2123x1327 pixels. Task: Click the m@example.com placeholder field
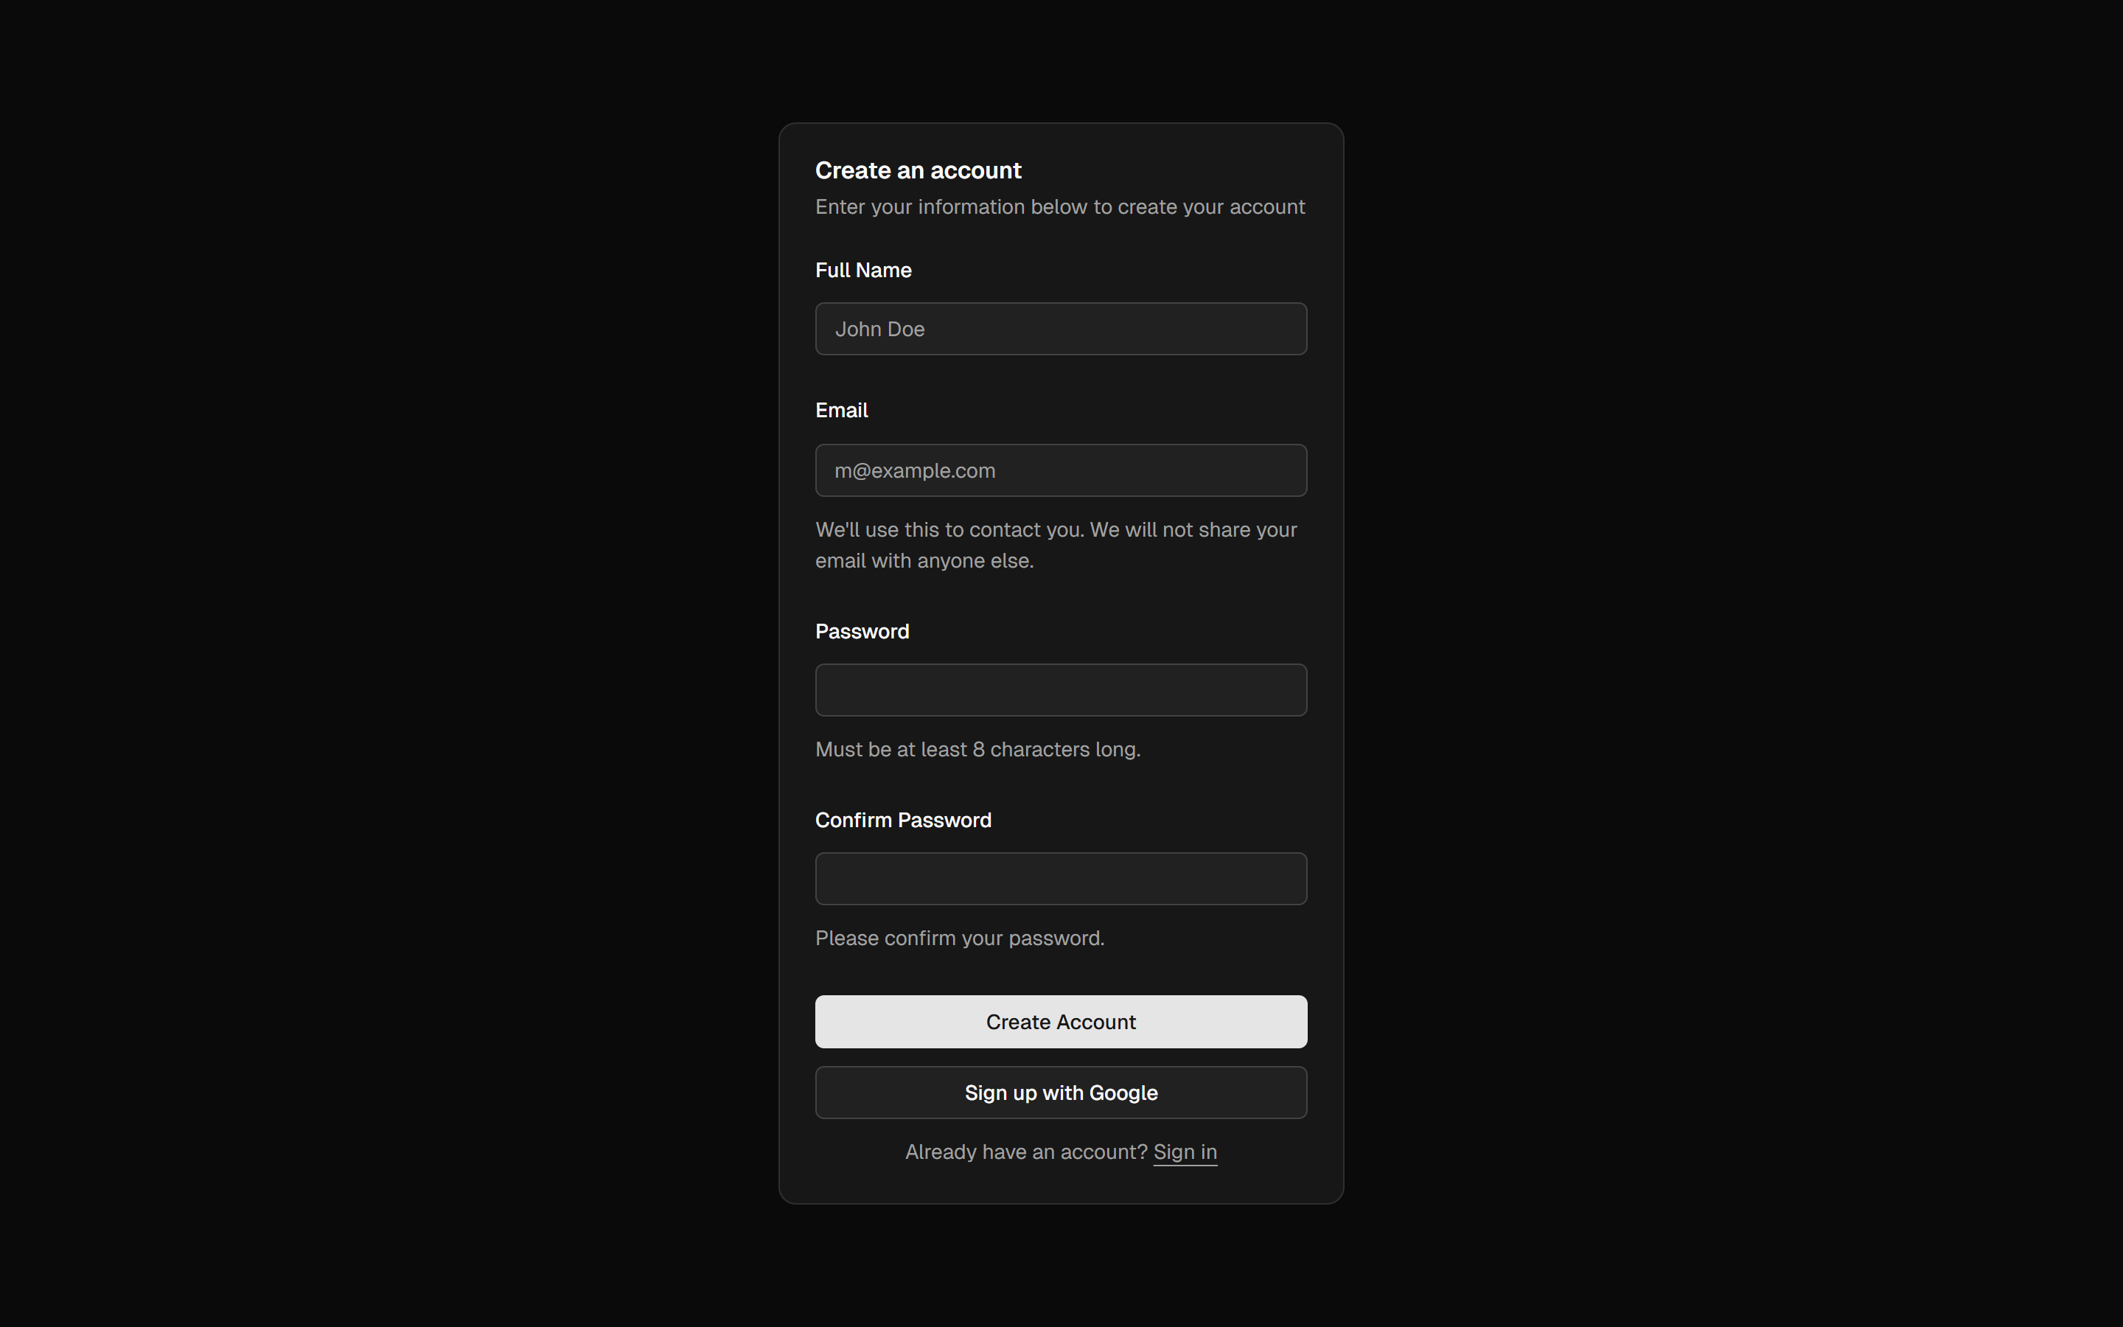(x=1061, y=470)
